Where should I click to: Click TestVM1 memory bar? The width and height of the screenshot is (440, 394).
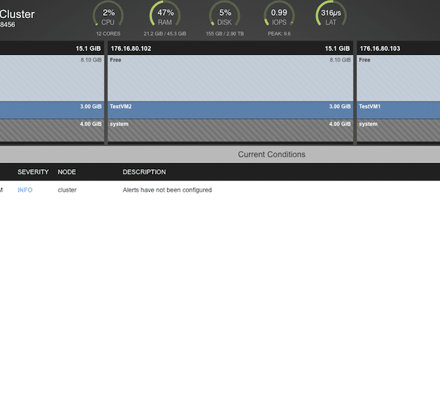point(399,111)
